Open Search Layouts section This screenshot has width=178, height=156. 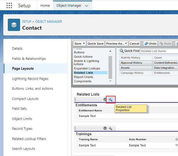tap(24, 149)
